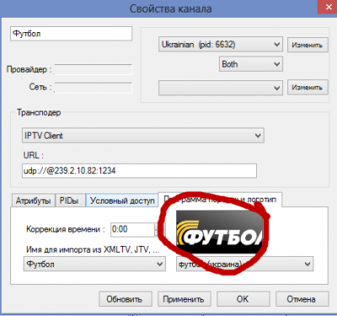This screenshot has width=337, height=316.
Task: Select the Программа передач и логотип tab
Action: pyautogui.click(x=220, y=199)
